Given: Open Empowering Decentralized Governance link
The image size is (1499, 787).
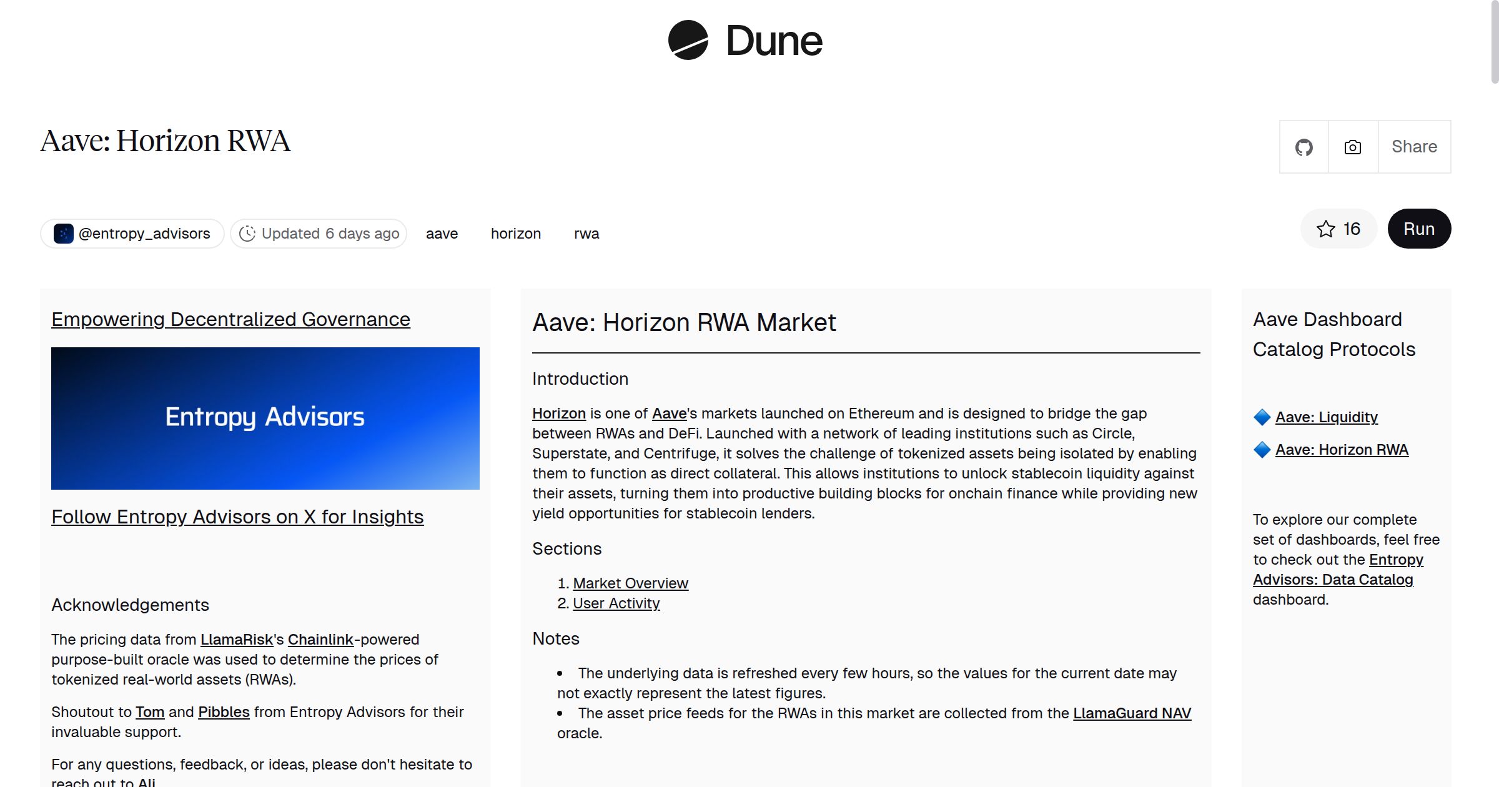Looking at the screenshot, I should (x=230, y=319).
